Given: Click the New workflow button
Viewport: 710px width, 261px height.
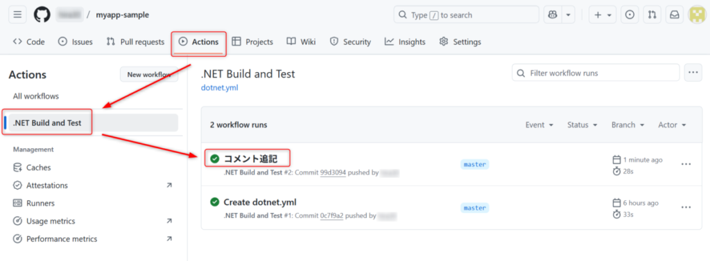Looking at the screenshot, I should point(149,75).
